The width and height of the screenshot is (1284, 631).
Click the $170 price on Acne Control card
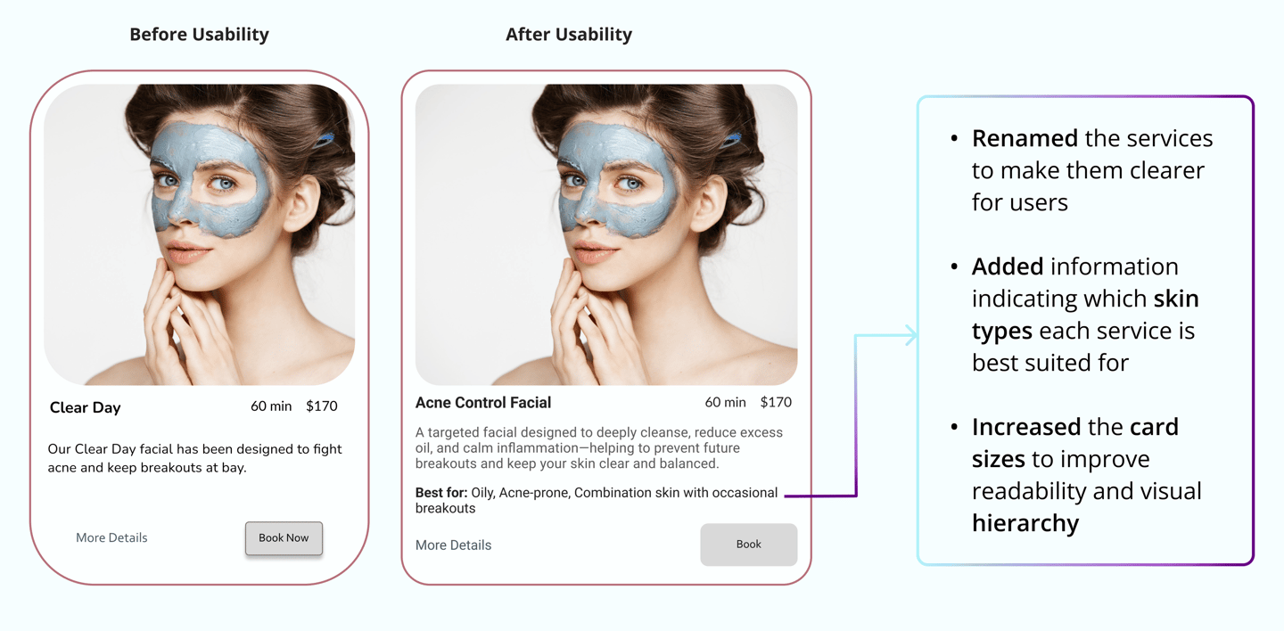[776, 402]
